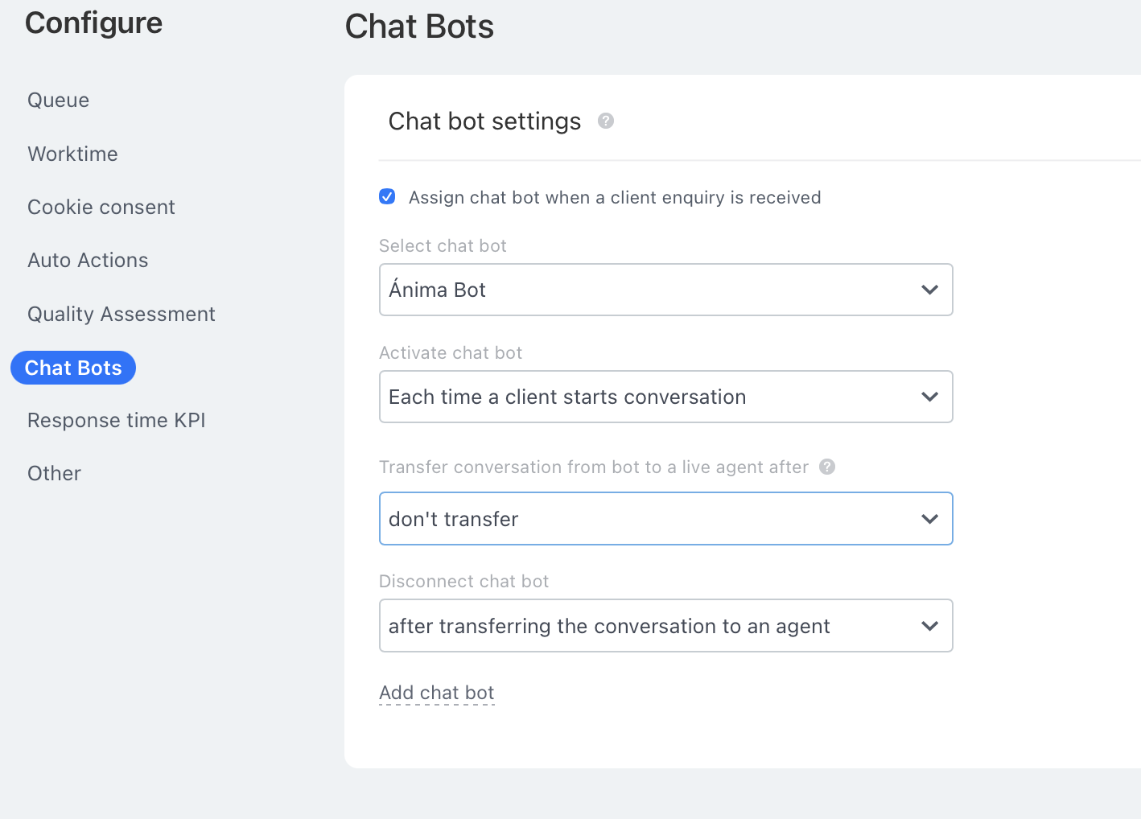
Task: Open the Select chat bot dropdown
Action: pyautogui.click(x=665, y=290)
